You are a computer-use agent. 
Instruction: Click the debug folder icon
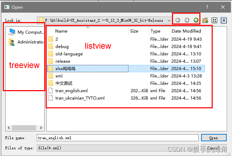pyautogui.click(x=51, y=46)
